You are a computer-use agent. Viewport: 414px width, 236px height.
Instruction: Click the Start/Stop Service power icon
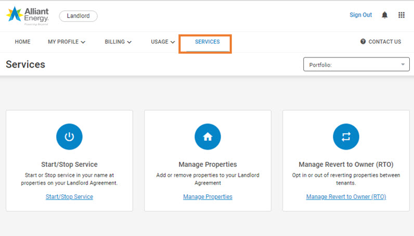[69, 137]
